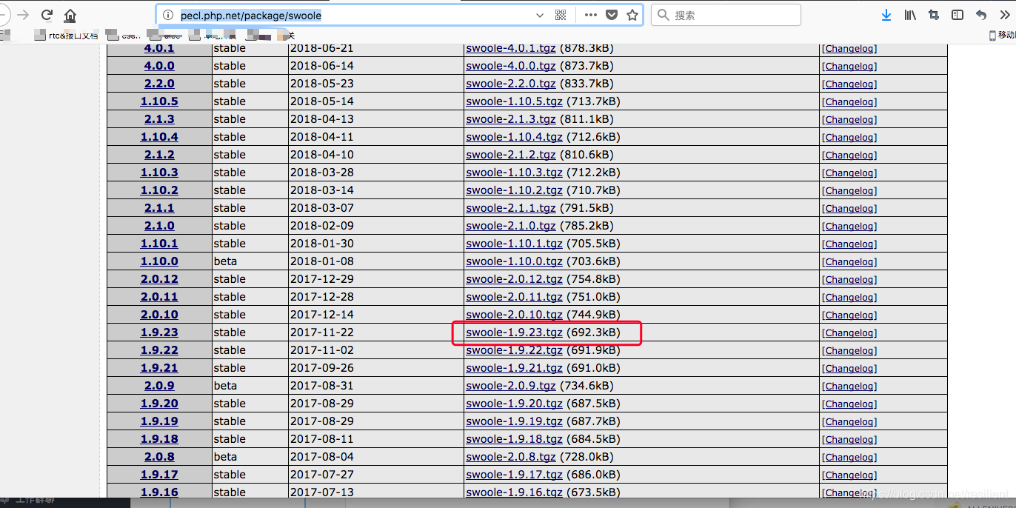Open version 1.9.23 release page

(x=159, y=332)
